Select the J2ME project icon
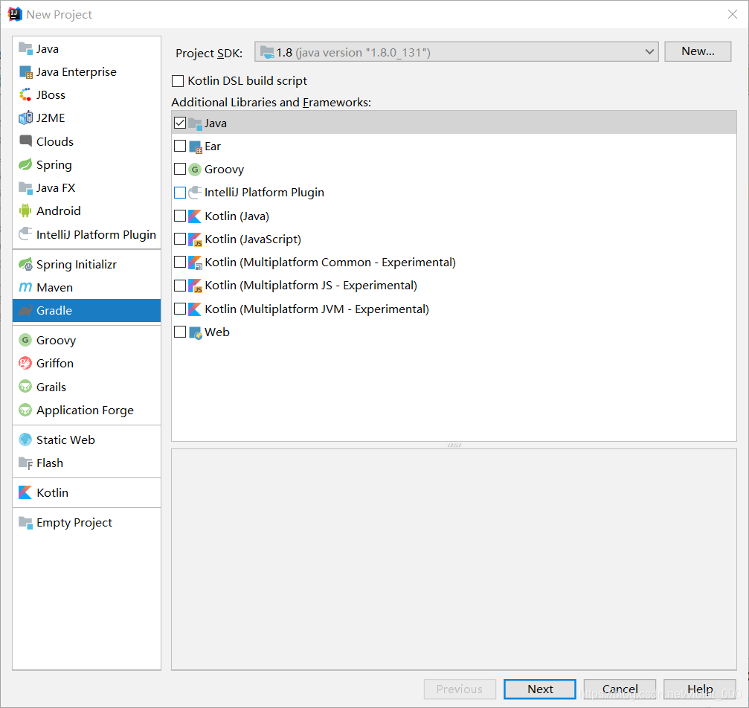The height and width of the screenshot is (708, 749). 25,118
